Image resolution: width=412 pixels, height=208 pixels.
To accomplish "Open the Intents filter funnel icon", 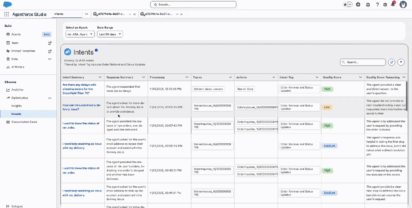I will click(x=401, y=62).
